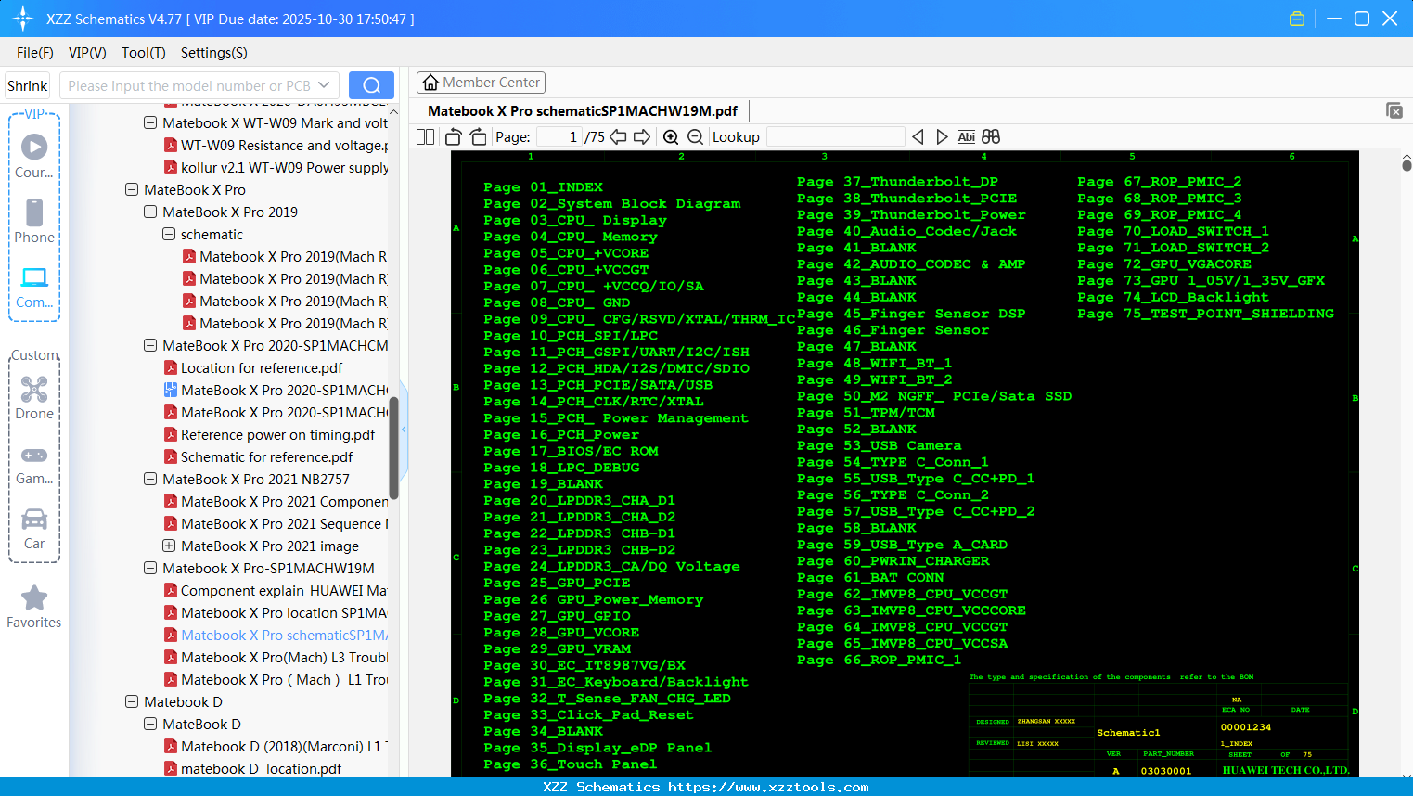Open the Tool(T) menu
The width and height of the screenshot is (1413, 796).
tap(144, 53)
